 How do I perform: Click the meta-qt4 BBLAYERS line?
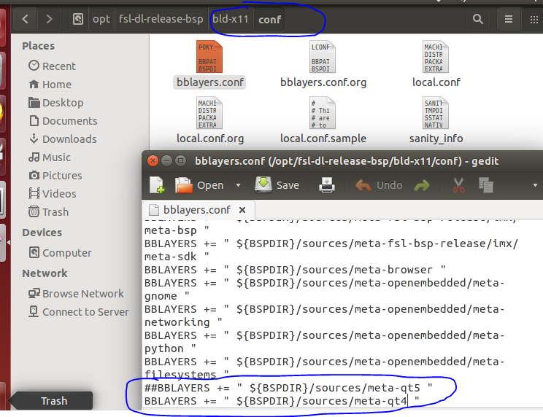point(282,401)
